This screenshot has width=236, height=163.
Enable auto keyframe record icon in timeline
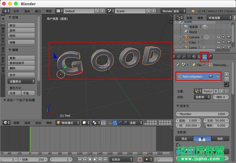[x=140, y=159]
